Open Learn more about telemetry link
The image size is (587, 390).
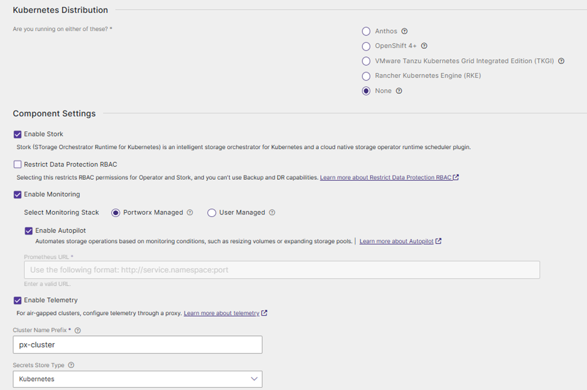pos(221,313)
